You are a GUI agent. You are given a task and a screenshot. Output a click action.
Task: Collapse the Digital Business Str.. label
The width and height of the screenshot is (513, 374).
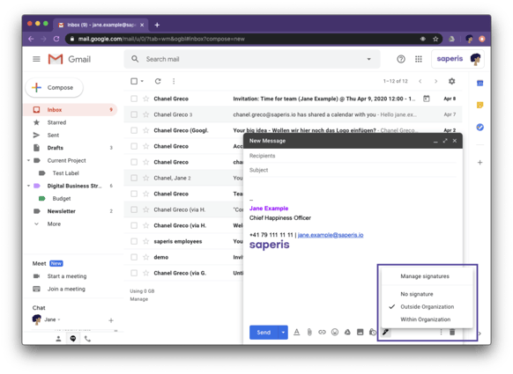point(28,186)
